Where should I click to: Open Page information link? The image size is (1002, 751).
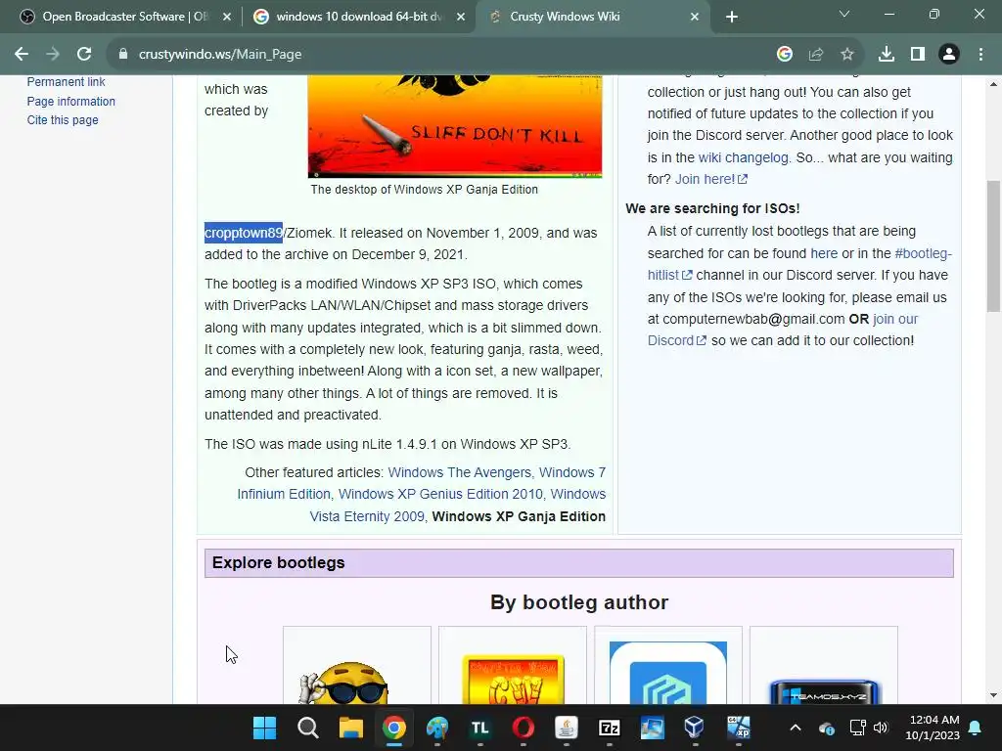point(70,101)
